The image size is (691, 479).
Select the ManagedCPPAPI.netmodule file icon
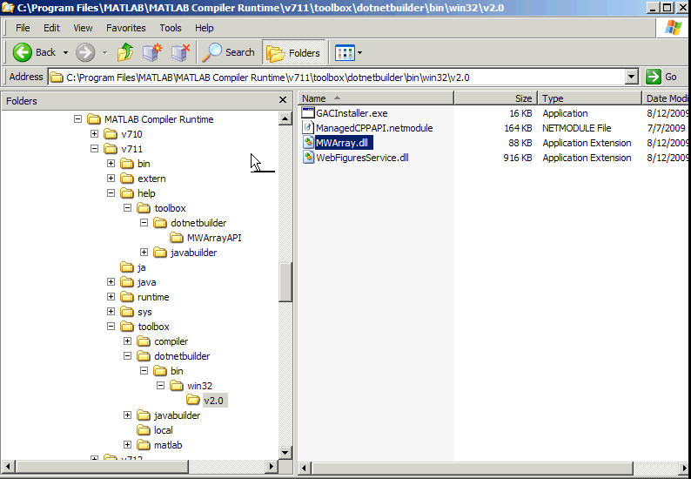tap(308, 128)
